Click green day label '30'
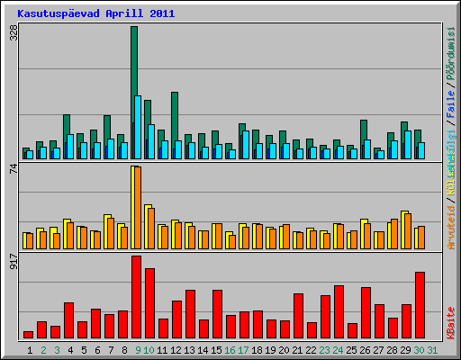 click(419, 350)
